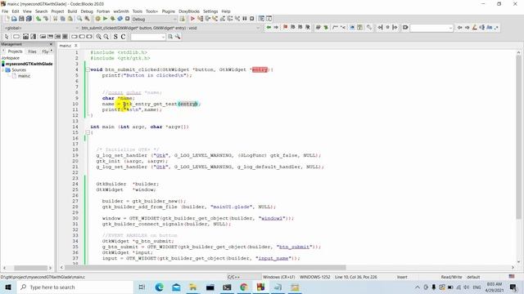The width and height of the screenshot is (524, 294).
Task: Open the Plugins menu
Action: 169,11
